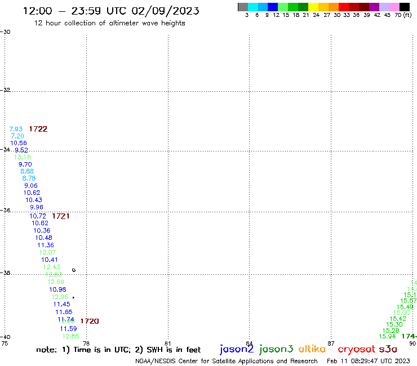Viewport: 417px width, 366px height.
Task: Select the 7.20 wave height reading
Action: (x=17, y=136)
